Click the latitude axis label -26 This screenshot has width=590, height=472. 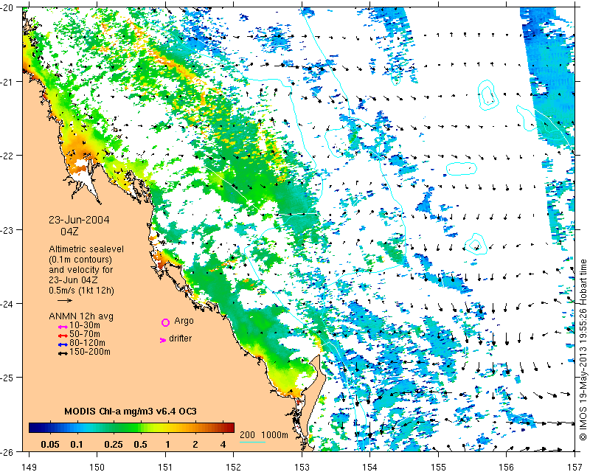[x=7, y=451]
